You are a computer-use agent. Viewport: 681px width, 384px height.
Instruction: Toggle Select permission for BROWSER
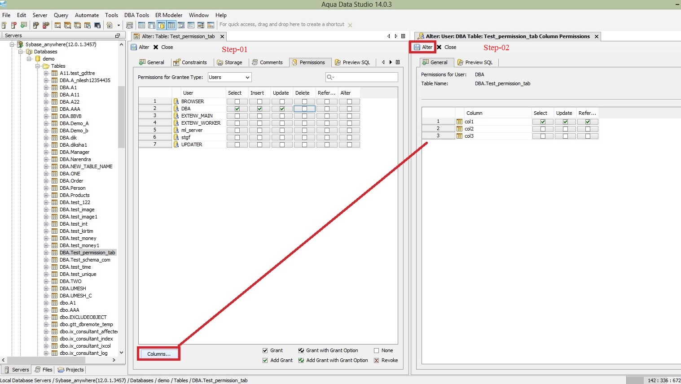pyautogui.click(x=237, y=101)
